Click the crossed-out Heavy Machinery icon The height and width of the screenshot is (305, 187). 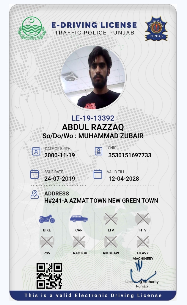pyautogui.click(x=143, y=242)
